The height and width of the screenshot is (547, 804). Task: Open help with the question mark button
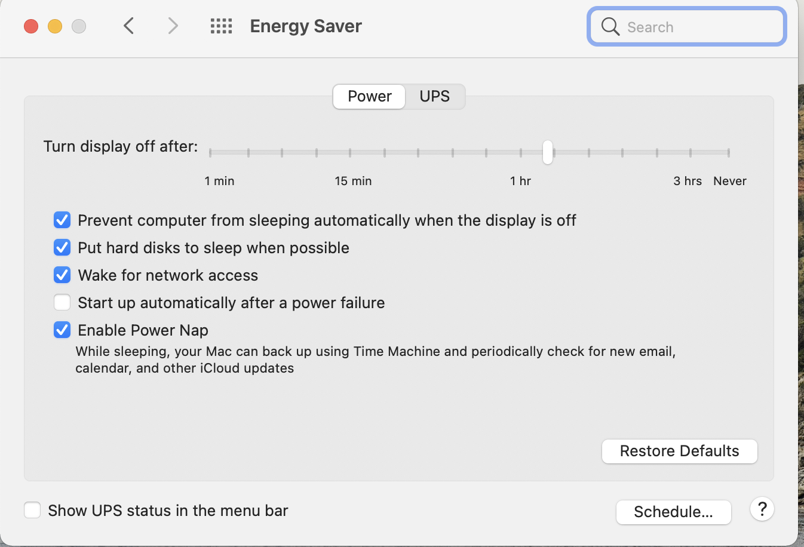762,509
